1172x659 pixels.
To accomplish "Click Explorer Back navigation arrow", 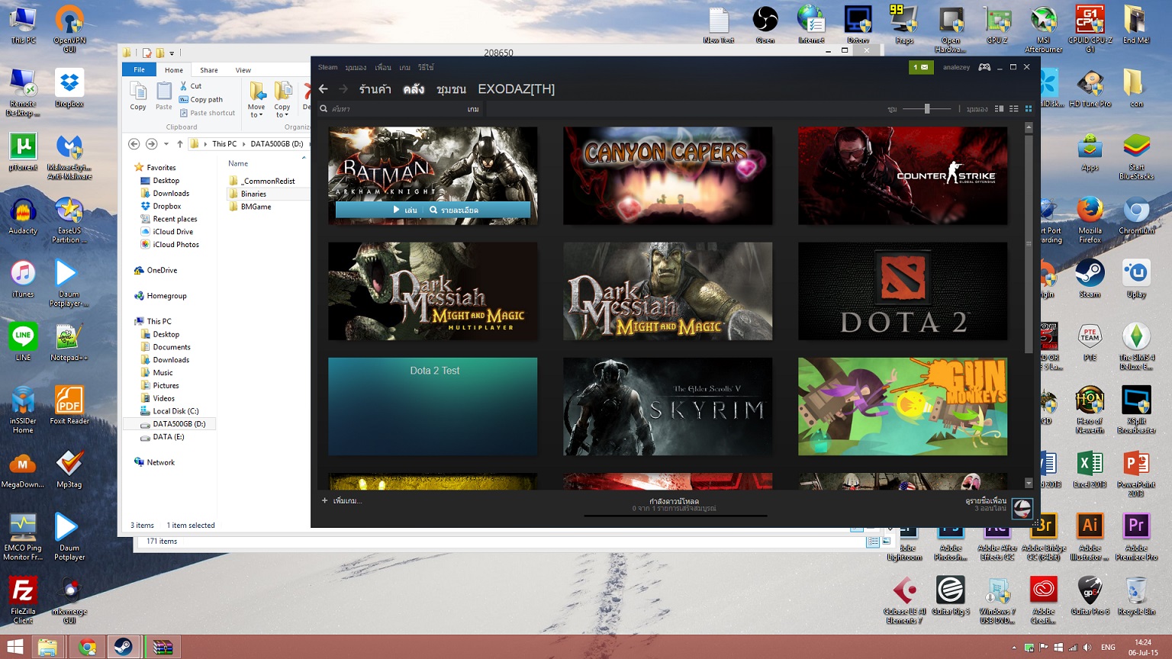I will [134, 143].
